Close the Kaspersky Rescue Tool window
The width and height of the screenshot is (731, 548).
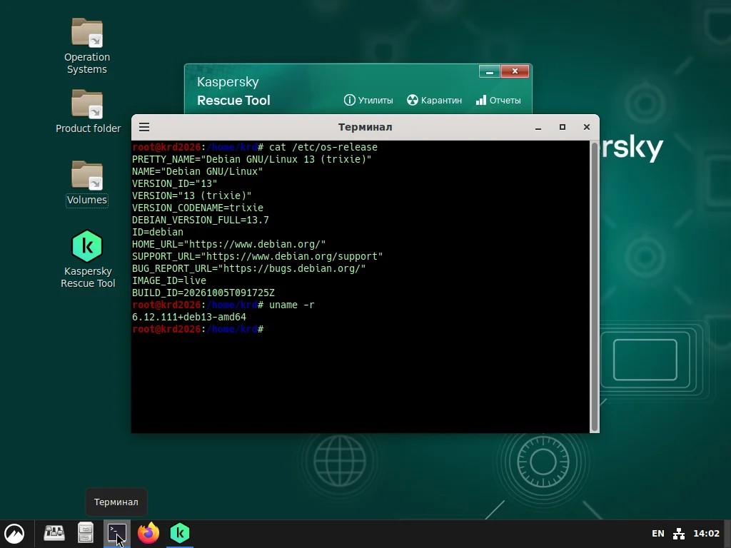(515, 71)
